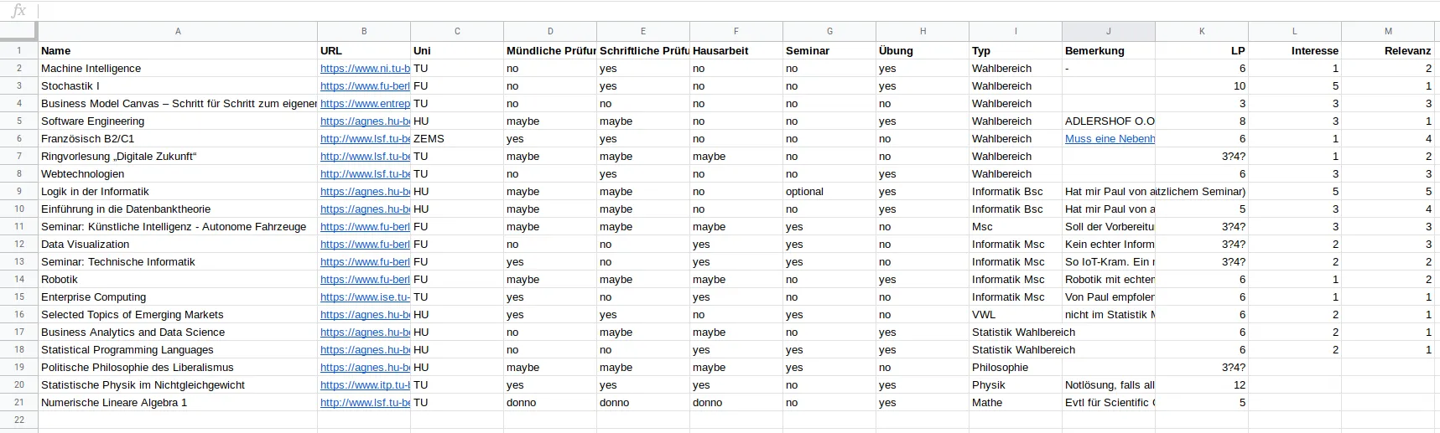The image size is (1440, 433).
Task: Select row 11 header
Action: (x=18, y=227)
